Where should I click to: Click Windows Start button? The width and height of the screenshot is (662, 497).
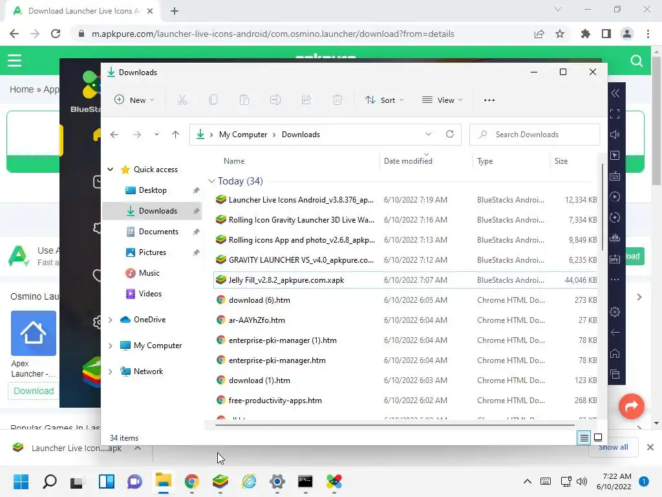tap(21, 481)
